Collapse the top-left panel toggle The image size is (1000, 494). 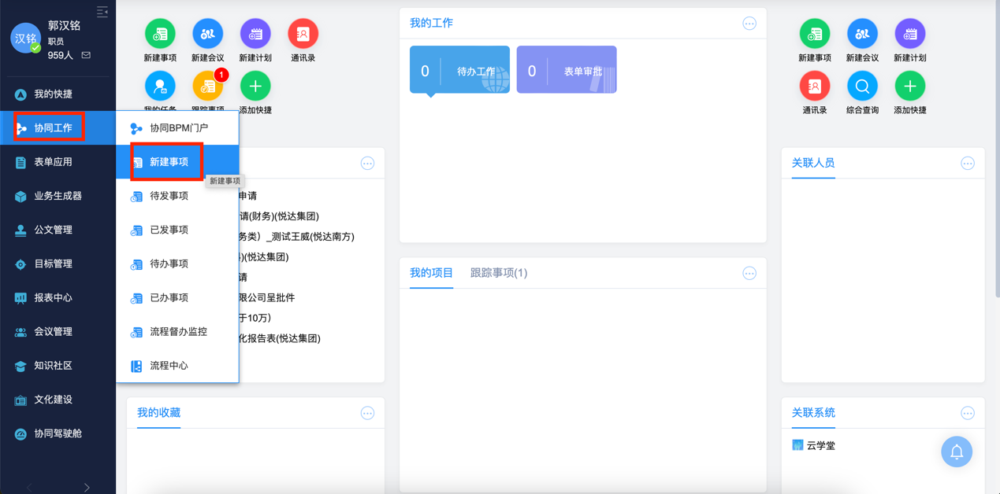101,11
